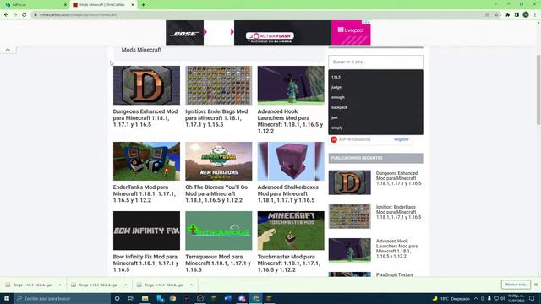
Task: Open the extensions puzzle icon
Action: (x=507, y=15)
